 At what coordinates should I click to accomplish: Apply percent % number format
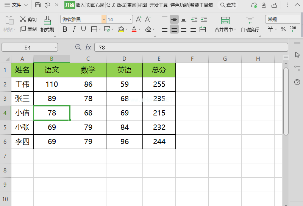(x=283, y=29)
